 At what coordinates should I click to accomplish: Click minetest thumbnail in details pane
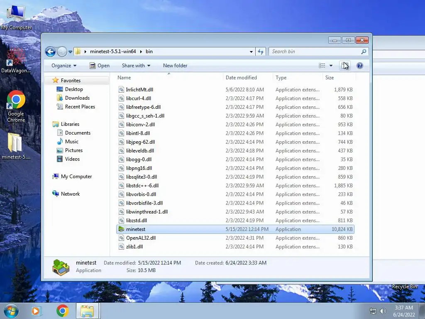click(x=61, y=267)
